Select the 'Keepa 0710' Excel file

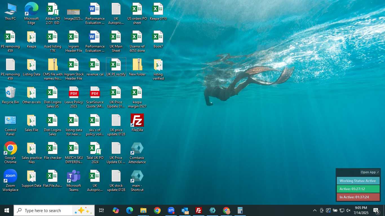[158, 12]
